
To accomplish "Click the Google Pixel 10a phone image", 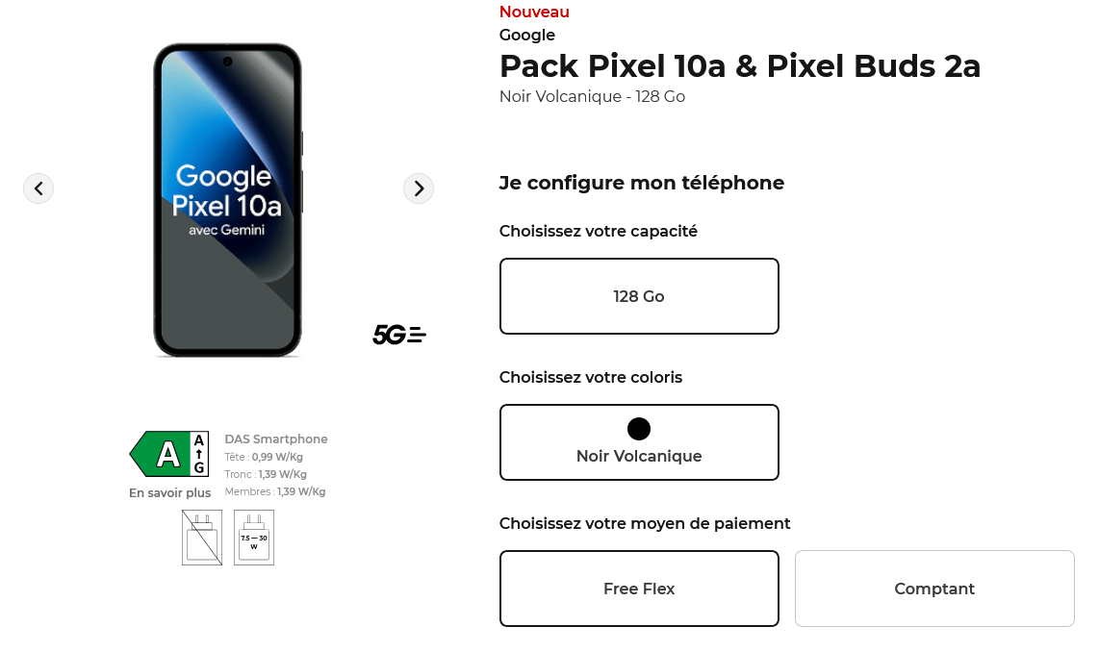I will pyautogui.click(x=227, y=200).
